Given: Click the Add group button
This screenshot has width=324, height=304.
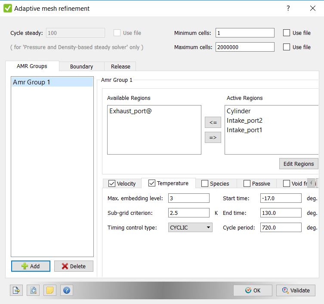Looking at the screenshot, I should (x=31, y=266).
